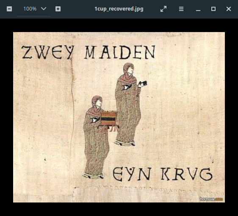The height and width of the screenshot is (216, 238).
Task: Open the hamburger menu
Action: coord(181,9)
